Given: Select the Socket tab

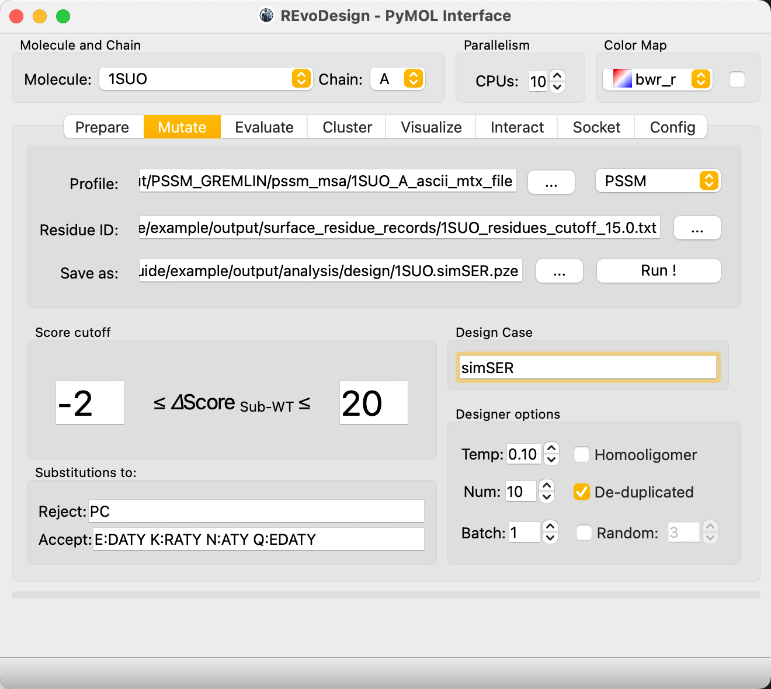Looking at the screenshot, I should coord(596,127).
